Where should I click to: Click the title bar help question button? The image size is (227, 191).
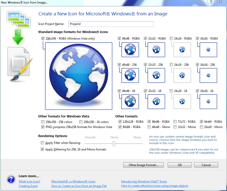pos(211,2)
